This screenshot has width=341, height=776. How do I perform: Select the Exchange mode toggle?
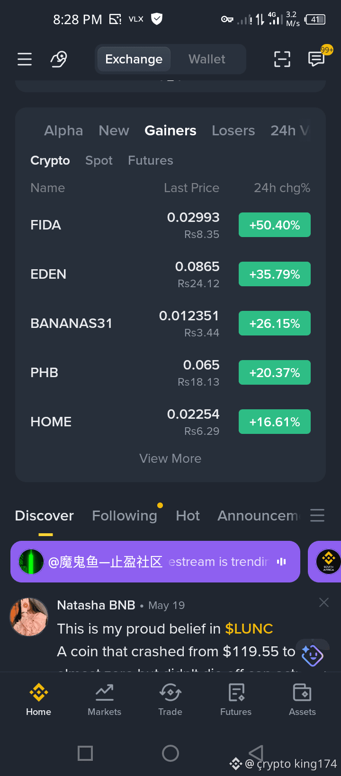pos(134,59)
